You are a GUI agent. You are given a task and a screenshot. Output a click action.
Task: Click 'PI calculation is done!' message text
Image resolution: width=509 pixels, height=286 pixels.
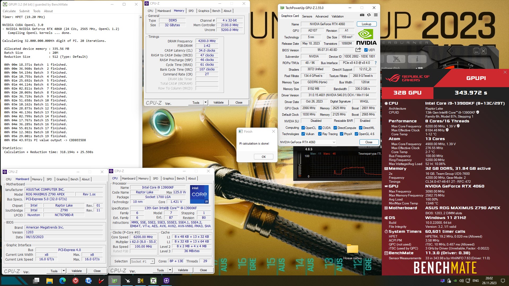tap(254, 144)
